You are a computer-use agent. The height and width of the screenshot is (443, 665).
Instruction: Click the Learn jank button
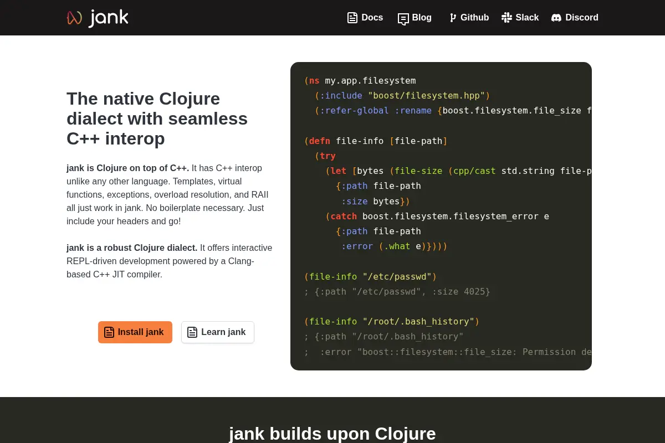218,332
